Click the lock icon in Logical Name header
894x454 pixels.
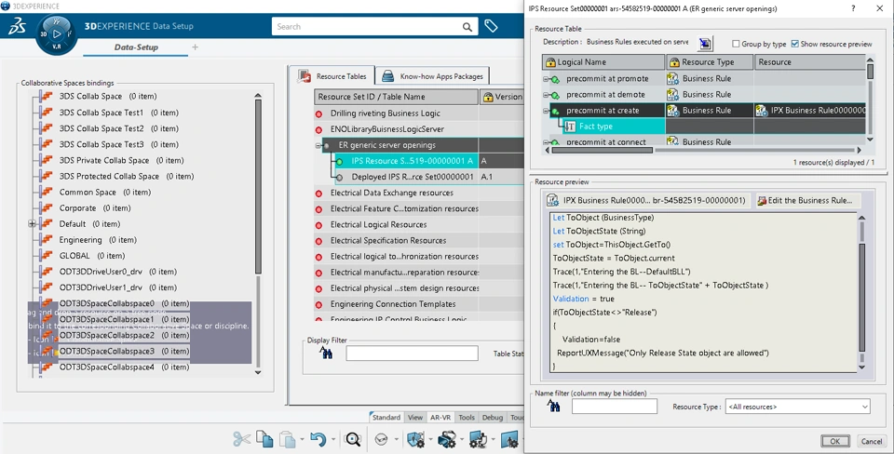(x=550, y=62)
